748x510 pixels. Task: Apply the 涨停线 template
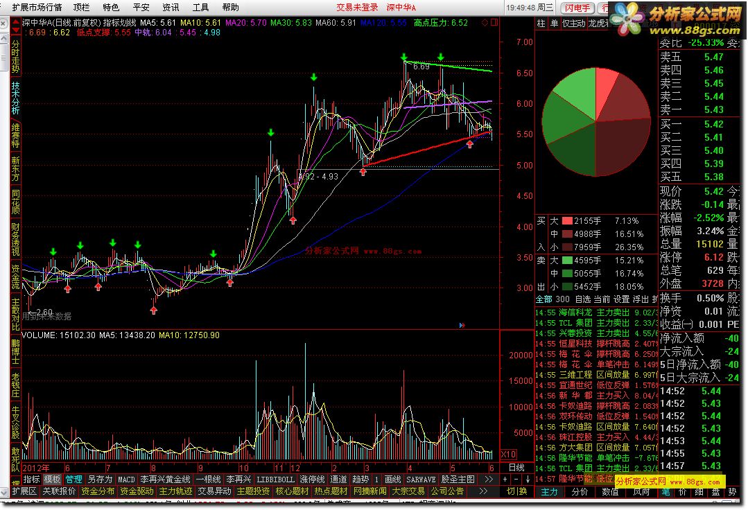pyautogui.click(x=313, y=479)
